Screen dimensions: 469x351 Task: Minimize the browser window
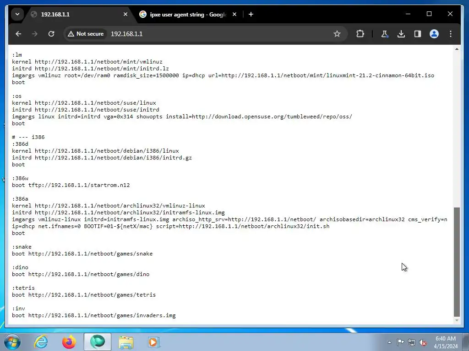(x=408, y=14)
